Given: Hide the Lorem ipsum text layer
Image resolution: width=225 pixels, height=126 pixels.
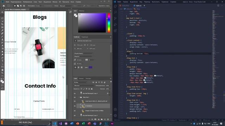Looking at the screenshot, I should click(75, 101).
